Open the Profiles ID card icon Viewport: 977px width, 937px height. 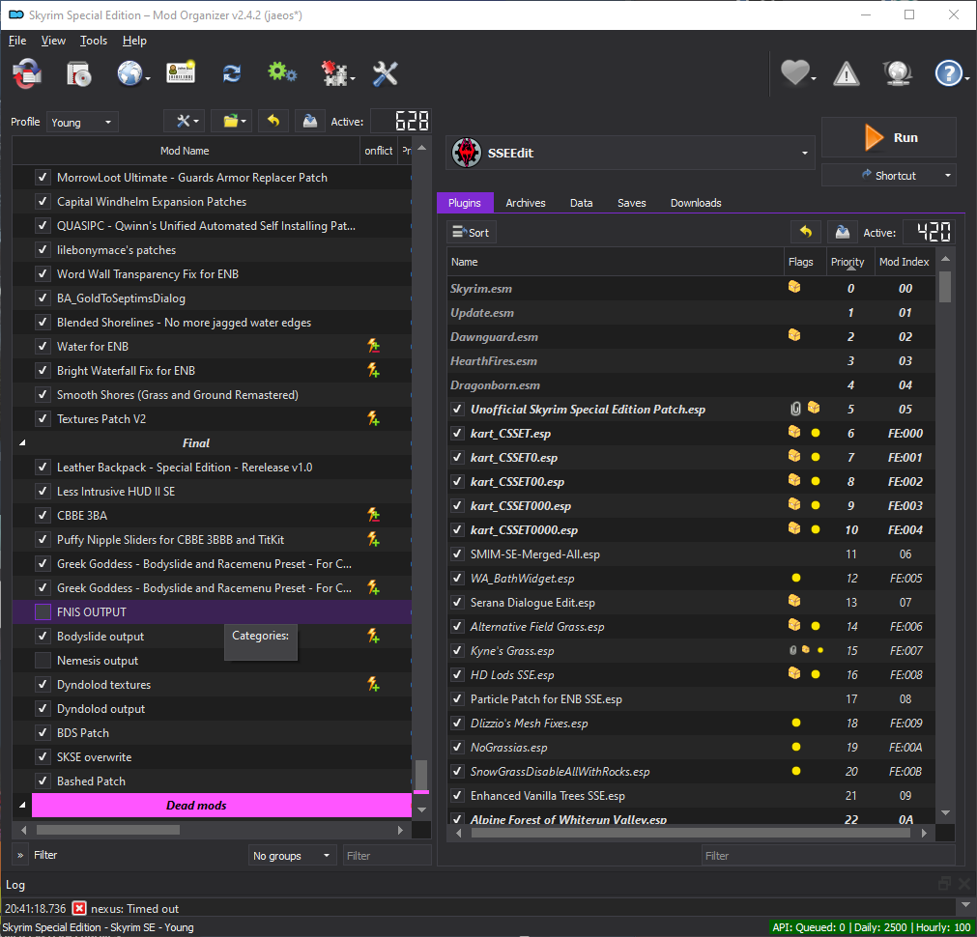coord(181,73)
